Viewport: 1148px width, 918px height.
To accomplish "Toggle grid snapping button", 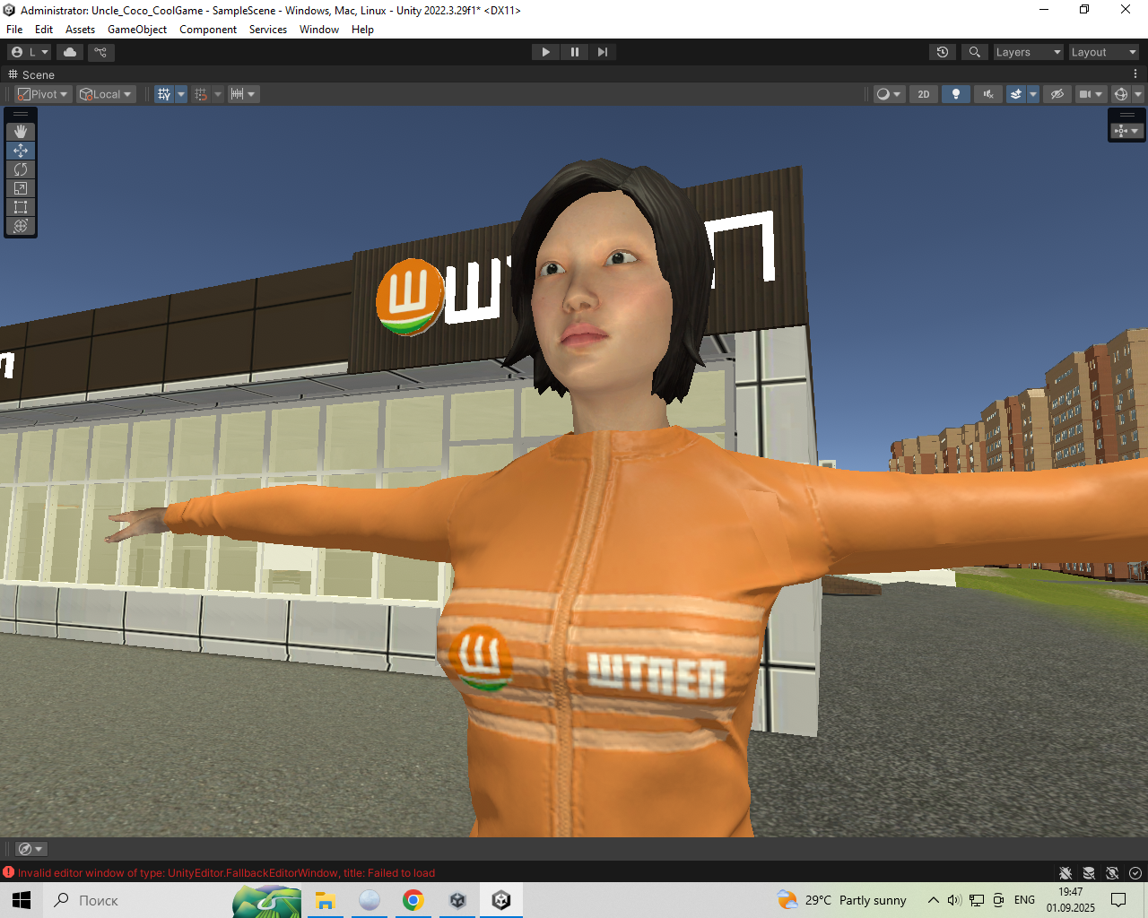I will 201,94.
